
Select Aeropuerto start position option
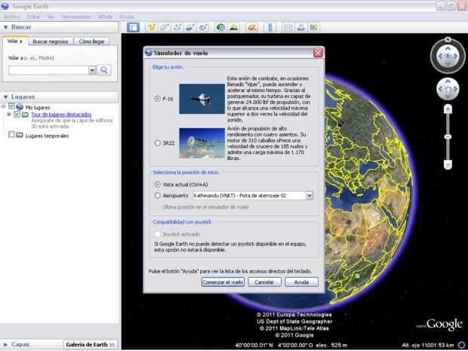point(157,196)
